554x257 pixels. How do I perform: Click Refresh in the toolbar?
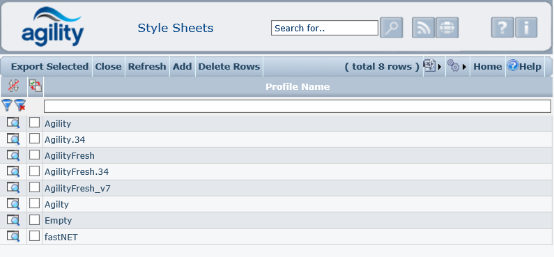[x=147, y=67]
